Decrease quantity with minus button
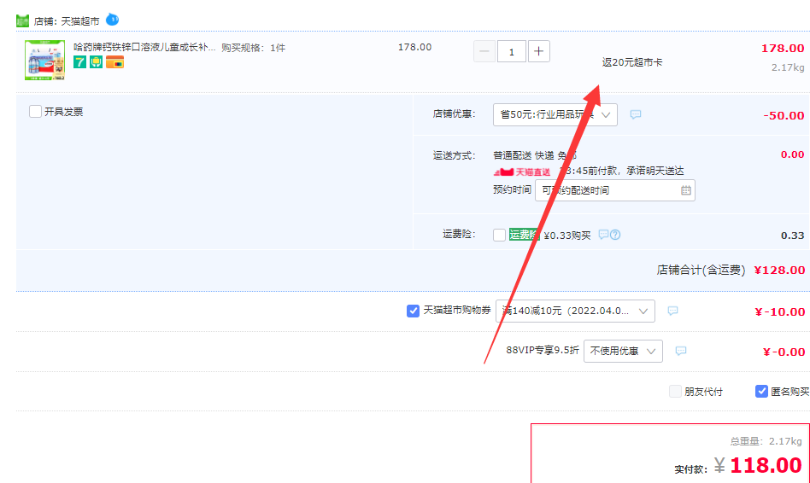The height and width of the screenshot is (483, 810). tap(484, 51)
